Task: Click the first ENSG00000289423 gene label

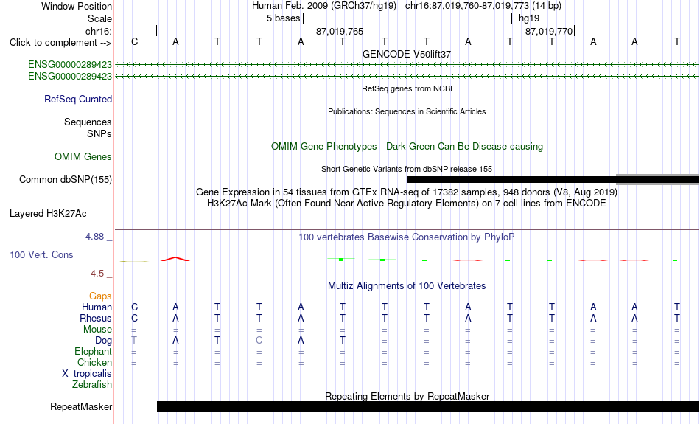Action: pos(70,64)
